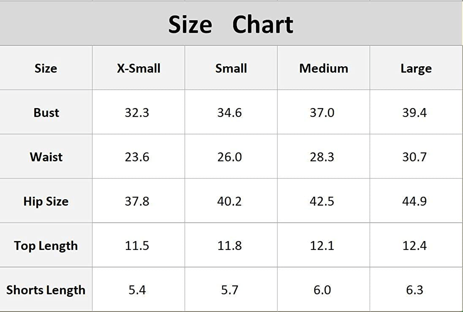463x312 pixels.
Task: Click the Small waist value 26.0
Action: pos(230,157)
